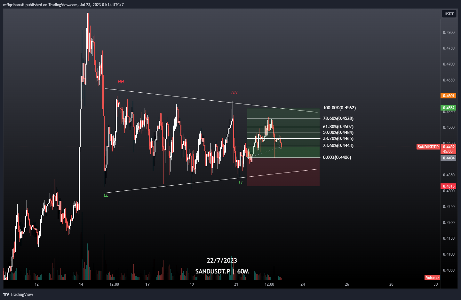Click the 22/7/2023 date text annotation
461x300 pixels.
tap(222, 261)
